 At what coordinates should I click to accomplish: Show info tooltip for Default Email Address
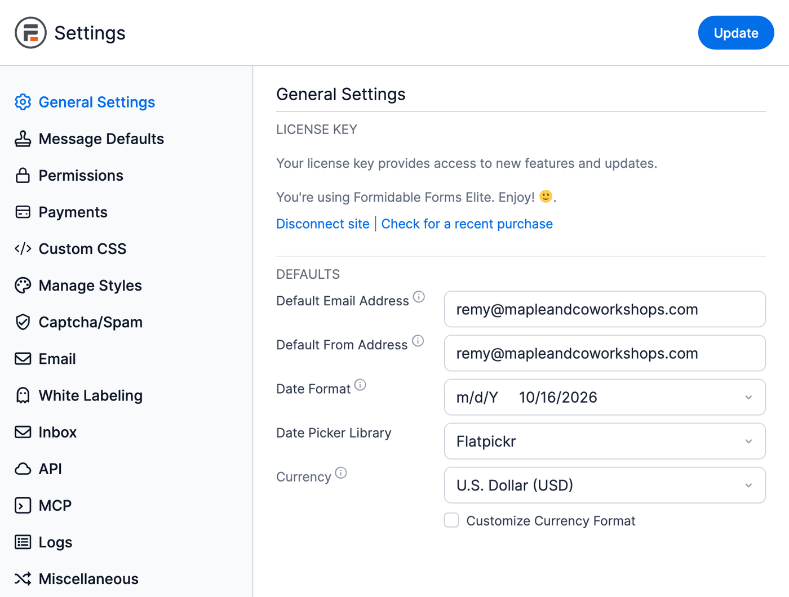coord(419,297)
